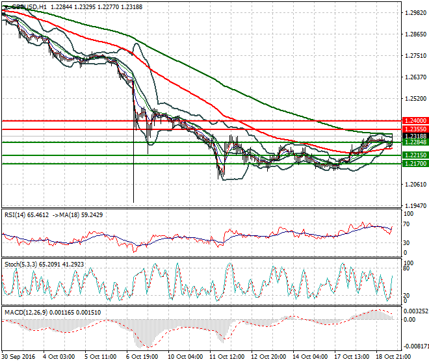Click the 12 Oct 20:00 time label
429x364 pixels.
(x=268, y=357)
